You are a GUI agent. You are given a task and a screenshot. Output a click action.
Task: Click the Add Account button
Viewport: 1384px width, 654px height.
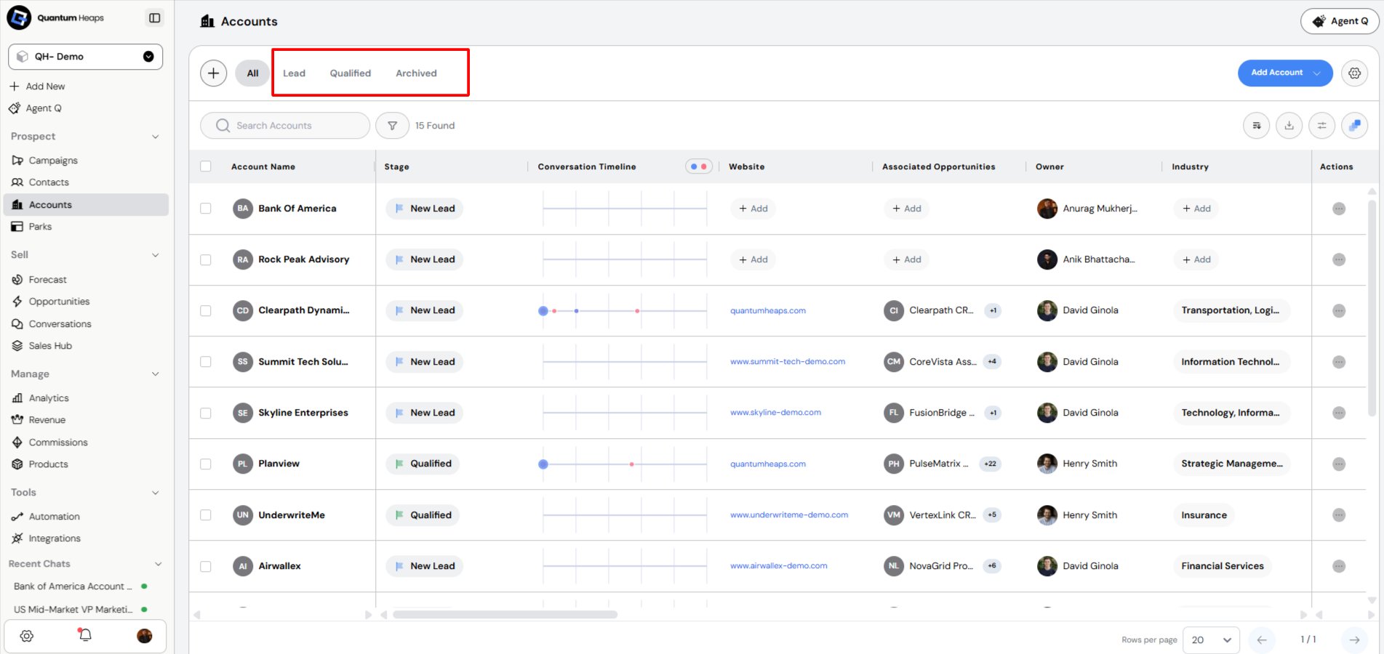point(1285,73)
